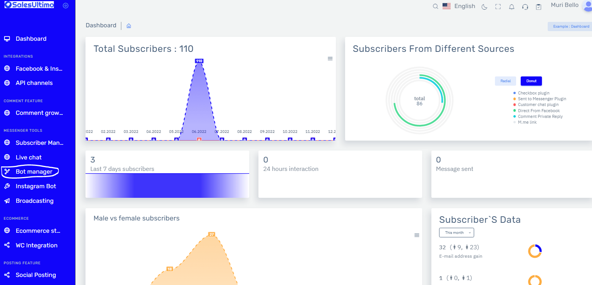Open the notifications bell
Viewport: 592px width, 285px height.
pyautogui.click(x=512, y=7)
